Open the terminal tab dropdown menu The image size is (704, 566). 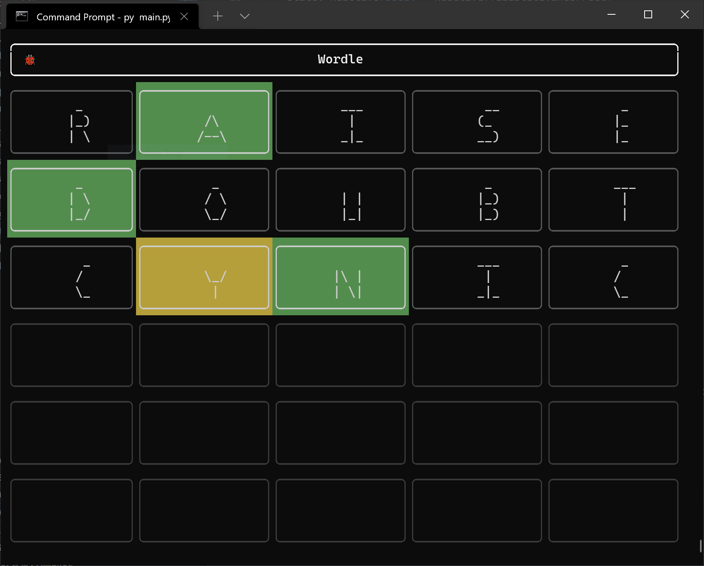[x=244, y=16]
